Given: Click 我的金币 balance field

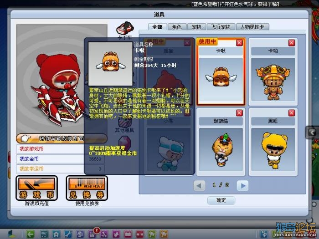Looking at the screenshot, I should pos(61,159).
